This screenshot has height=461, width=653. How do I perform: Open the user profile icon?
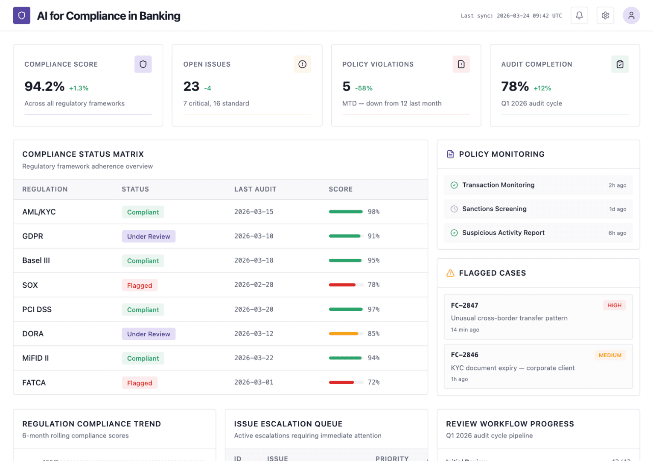coord(631,15)
